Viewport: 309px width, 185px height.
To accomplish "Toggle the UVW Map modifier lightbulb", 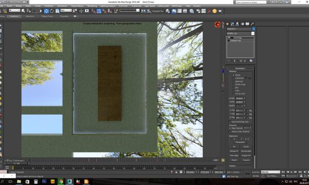I will (x=229, y=38).
